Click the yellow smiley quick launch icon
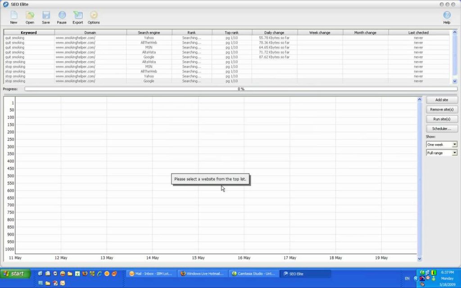 click(x=63, y=274)
